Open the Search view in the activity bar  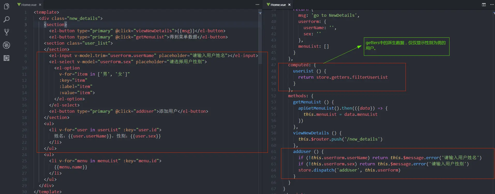pos(6,19)
